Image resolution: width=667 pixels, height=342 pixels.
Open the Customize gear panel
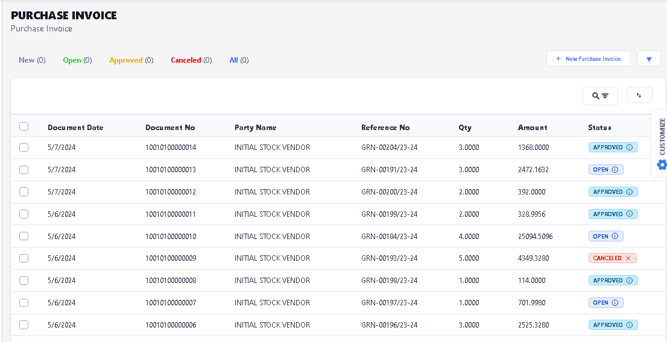(x=662, y=164)
